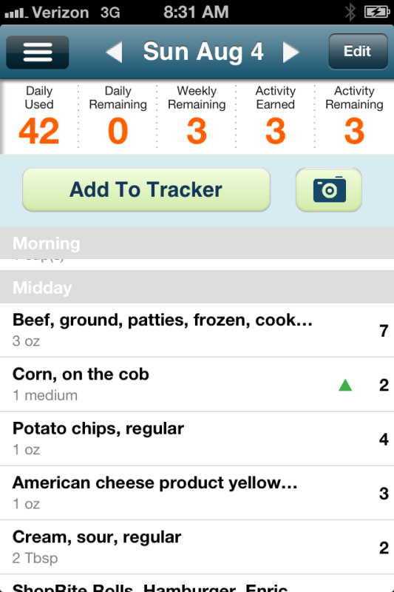Go to next day with right arrow
394x592 pixels.
[291, 52]
